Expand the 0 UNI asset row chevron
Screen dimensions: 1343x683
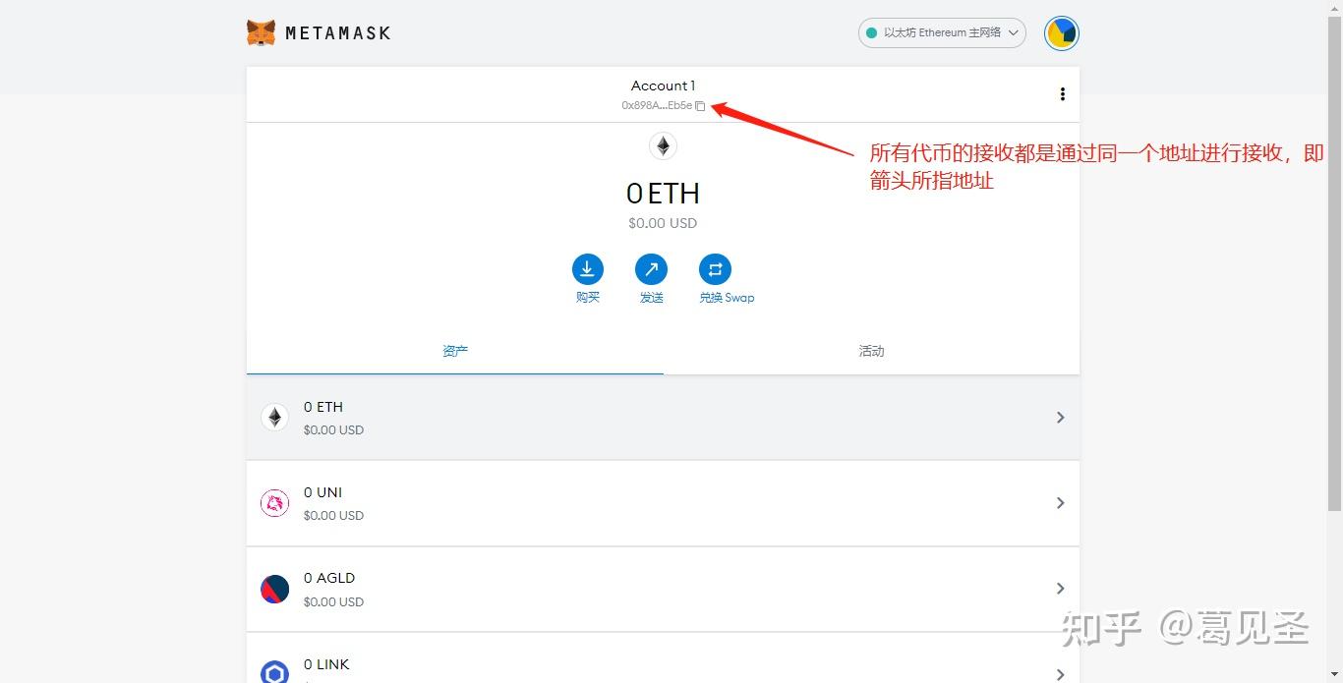[1060, 503]
